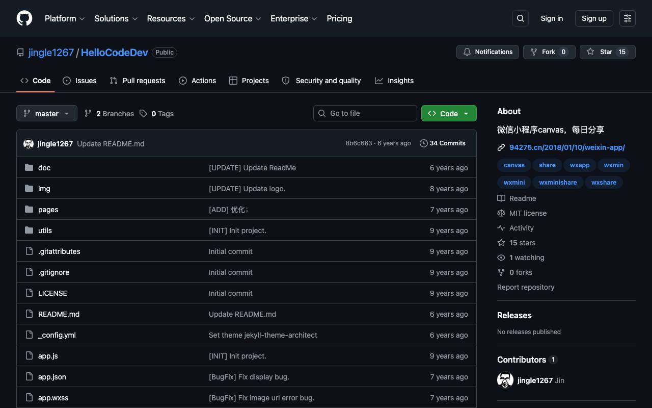Click the utils folder icon

point(29,231)
